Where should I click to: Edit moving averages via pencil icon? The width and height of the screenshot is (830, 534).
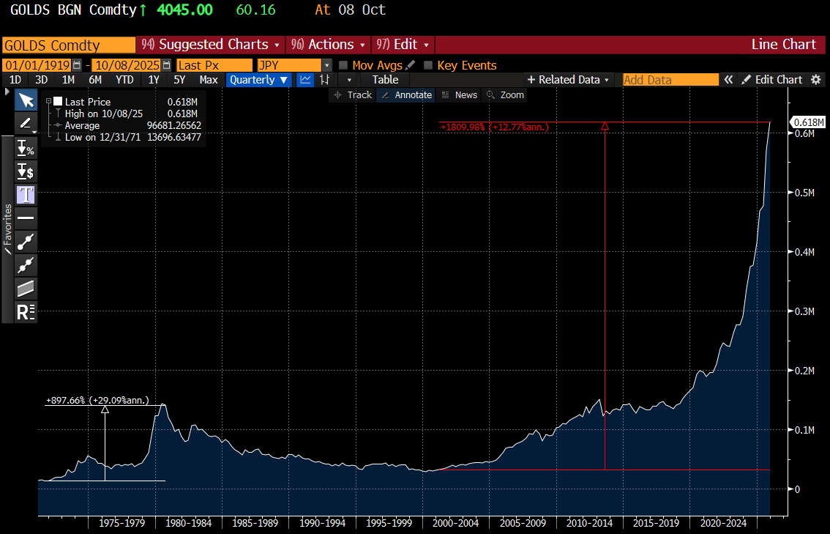410,65
